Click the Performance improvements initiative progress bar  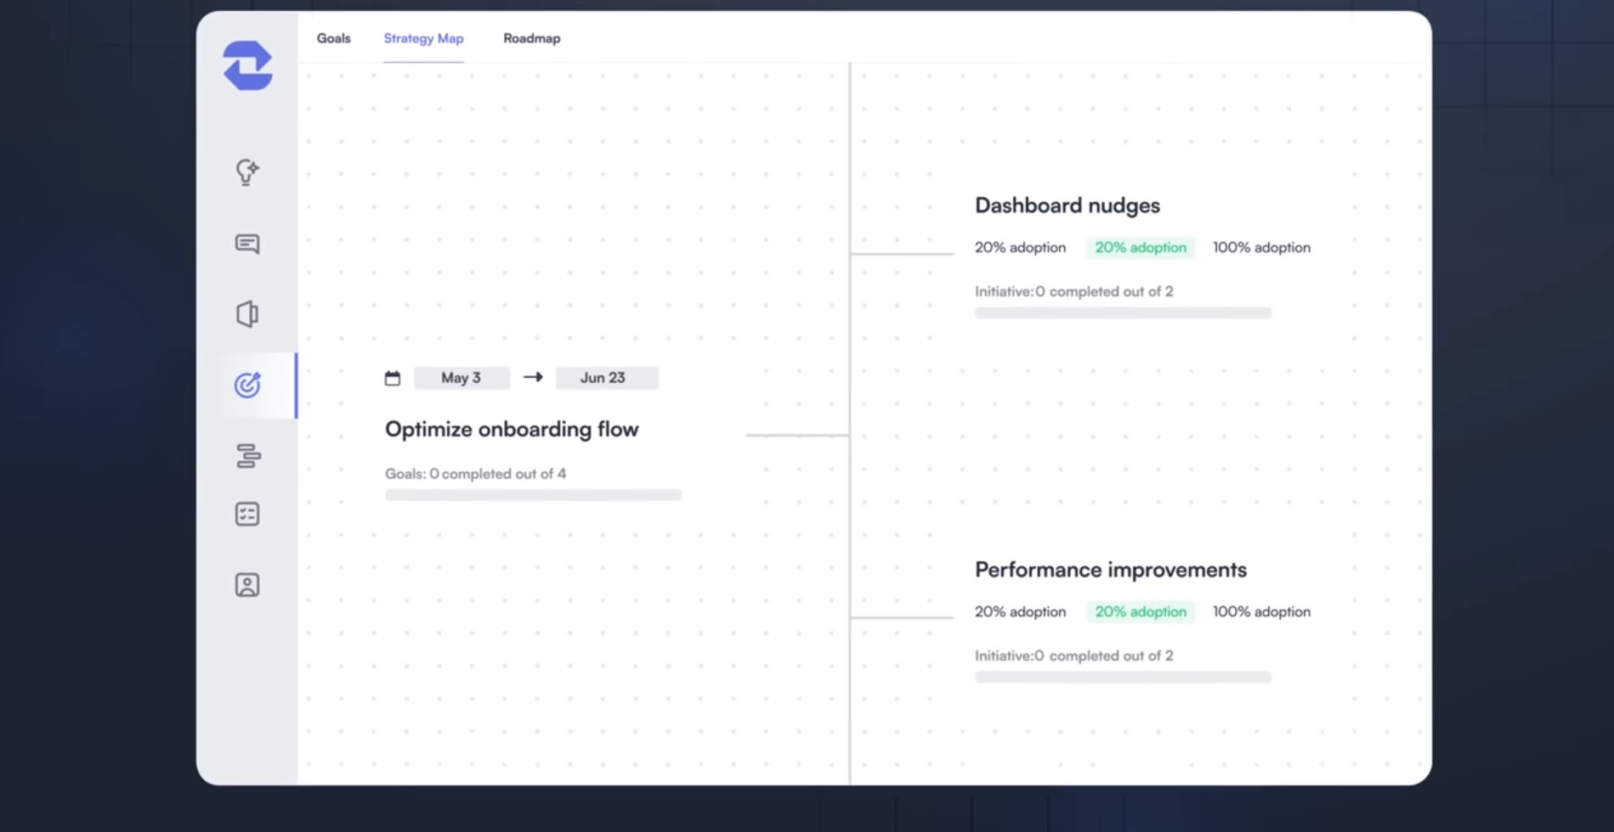1123,677
